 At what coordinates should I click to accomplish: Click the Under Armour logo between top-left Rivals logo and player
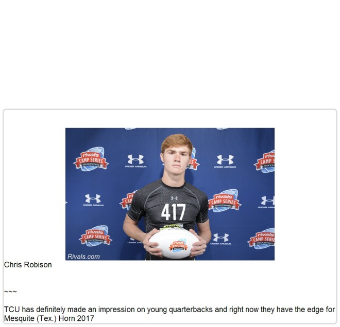(x=135, y=161)
